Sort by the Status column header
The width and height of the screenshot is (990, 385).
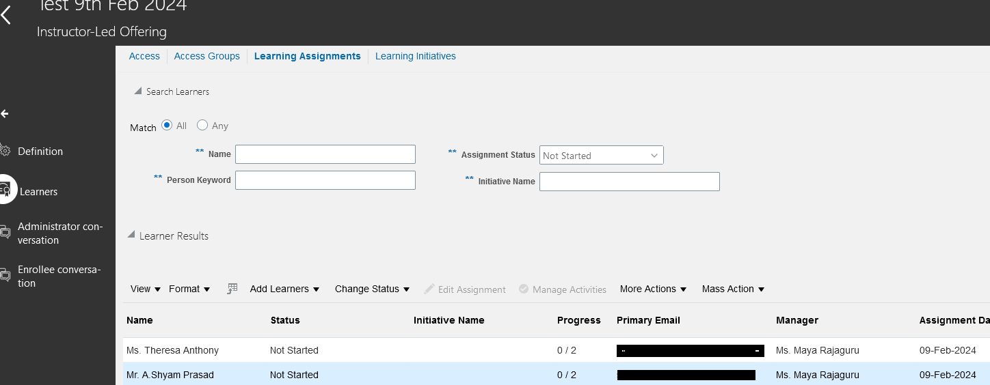(285, 320)
